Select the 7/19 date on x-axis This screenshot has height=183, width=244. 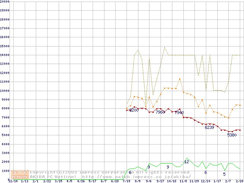point(126,181)
